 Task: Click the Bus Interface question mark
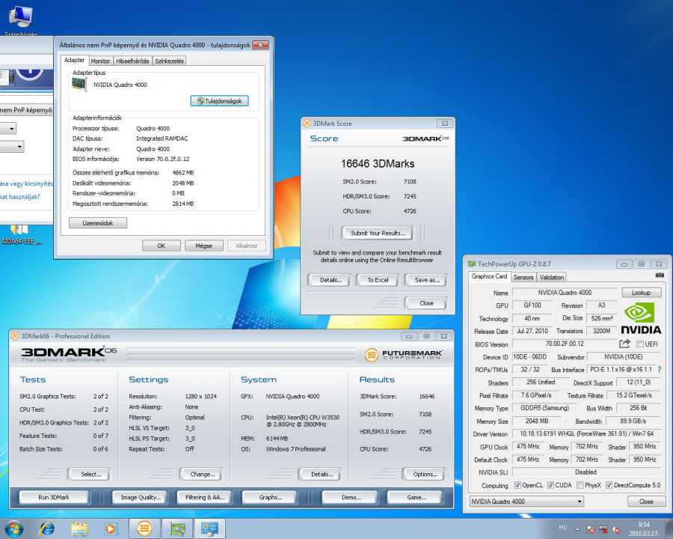click(660, 369)
